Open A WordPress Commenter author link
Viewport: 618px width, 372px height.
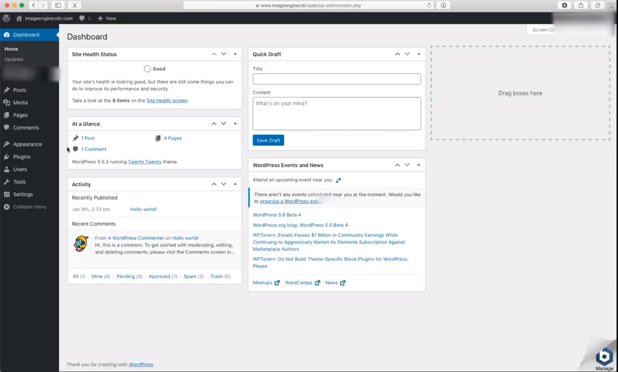click(x=136, y=238)
